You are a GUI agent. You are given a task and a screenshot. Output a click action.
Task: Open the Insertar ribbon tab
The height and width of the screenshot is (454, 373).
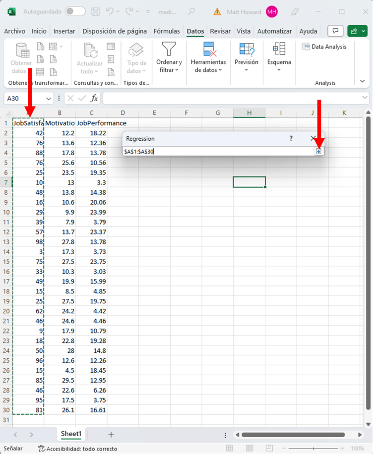coord(64,31)
